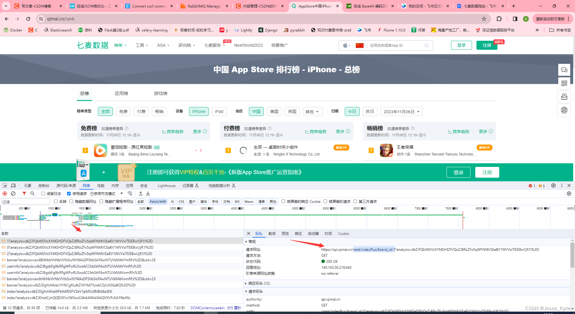
Task: Go back to previous page
Action: [7, 19]
